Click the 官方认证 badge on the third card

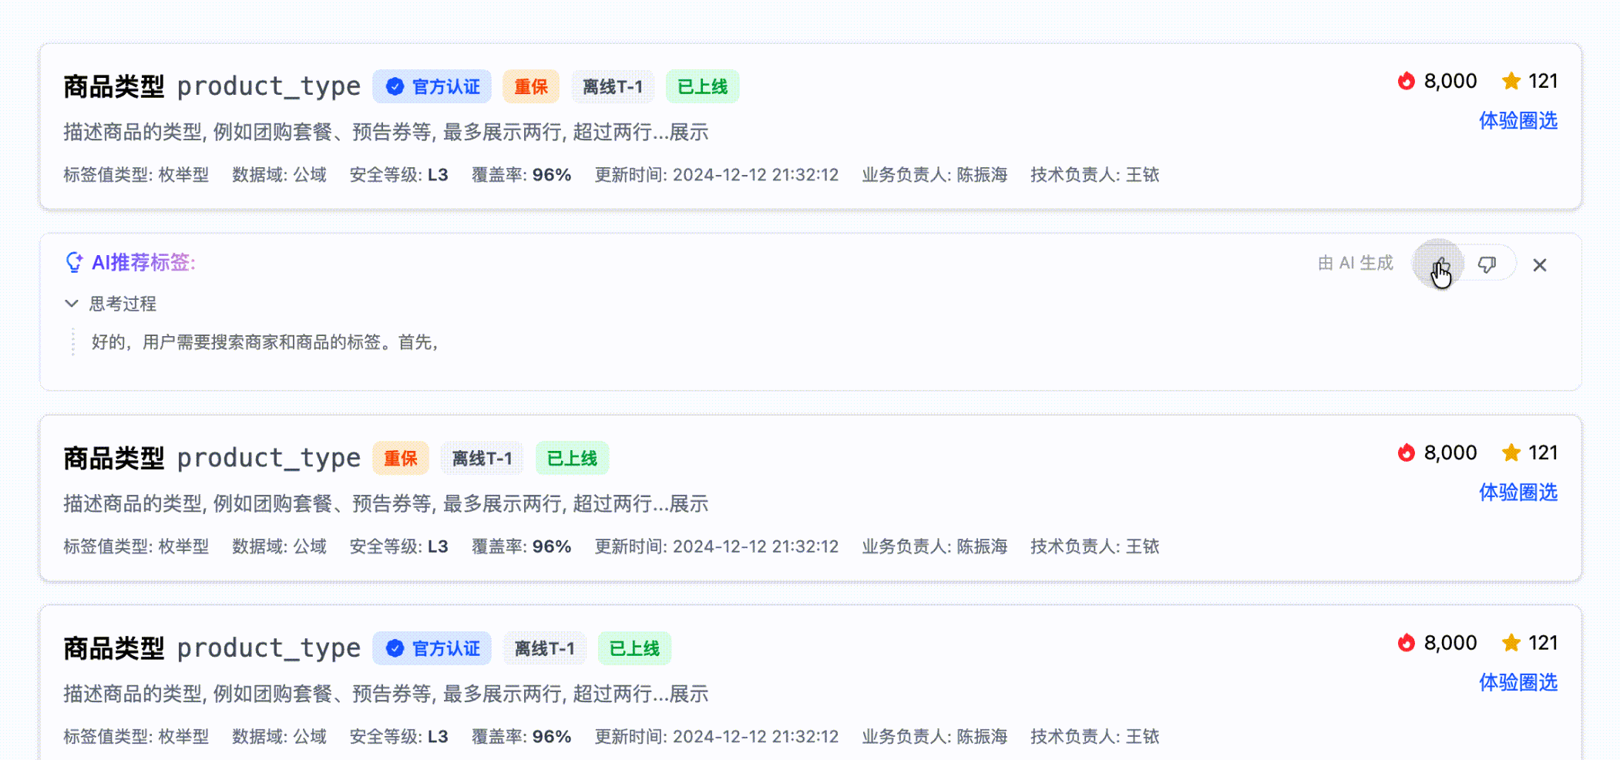pos(432,648)
